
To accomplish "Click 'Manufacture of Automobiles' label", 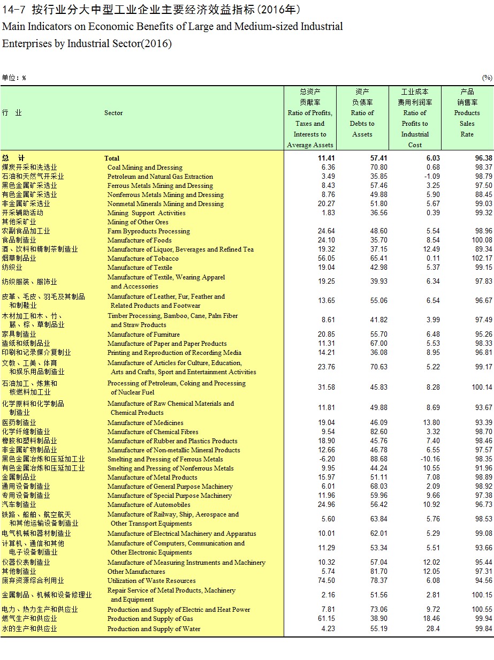I will pyautogui.click(x=149, y=505).
